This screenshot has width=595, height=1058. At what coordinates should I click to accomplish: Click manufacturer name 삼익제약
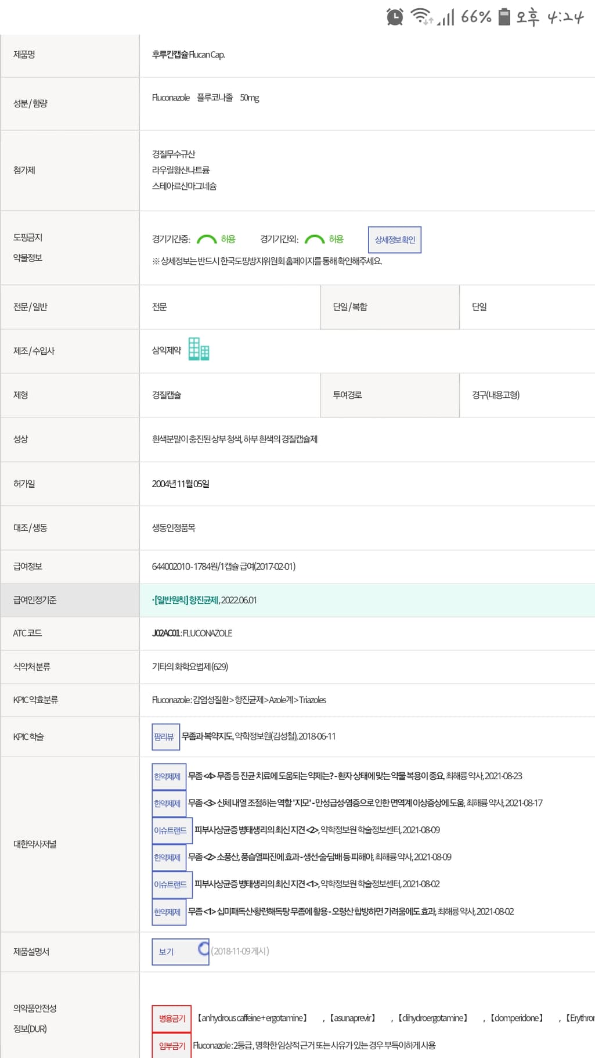pyautogui.click(x=167, y=351)
